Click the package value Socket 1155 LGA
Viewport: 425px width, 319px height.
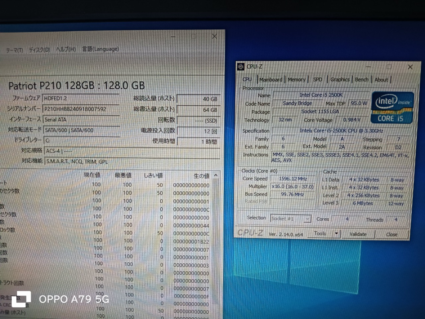pyautogui.click(x=320, y=112)
